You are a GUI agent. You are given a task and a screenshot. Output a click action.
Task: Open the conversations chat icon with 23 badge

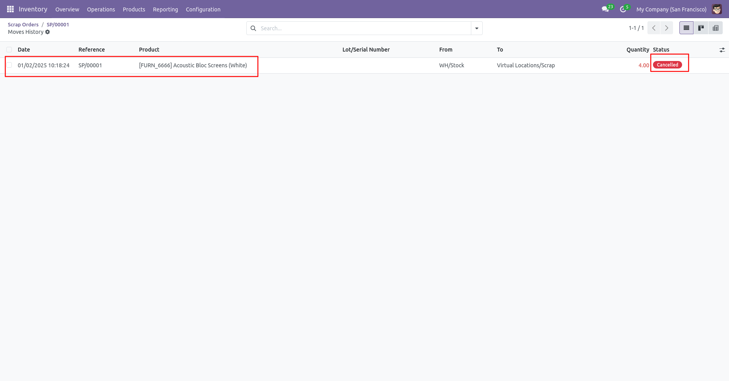click(x=606, y=9)
